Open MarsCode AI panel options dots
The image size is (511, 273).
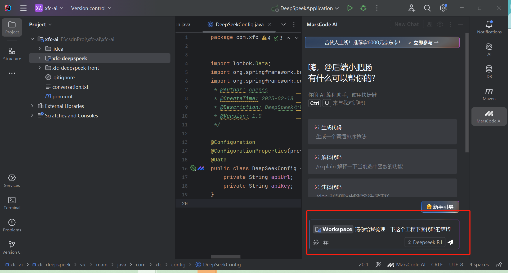pyautogui.click(x=450, y=24)
